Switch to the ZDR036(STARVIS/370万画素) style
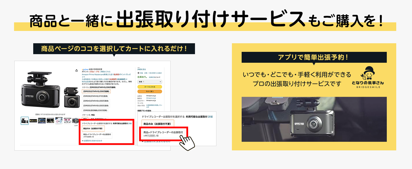 [96, 96]
